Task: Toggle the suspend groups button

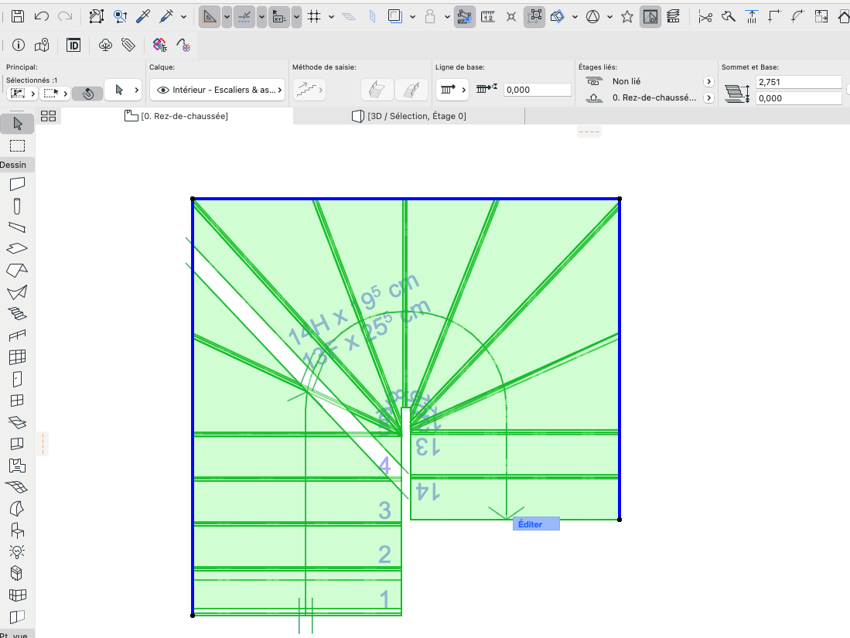Action: click(465, 17)
